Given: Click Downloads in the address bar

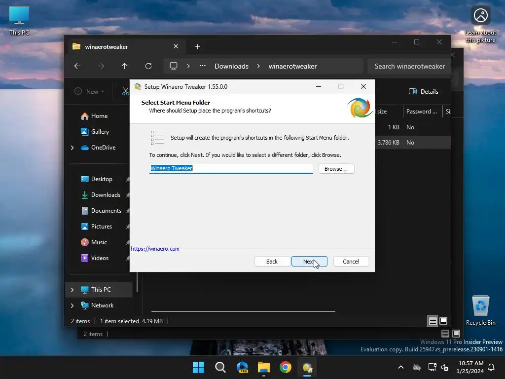Looking at the screenshot, I should (232, 66).
